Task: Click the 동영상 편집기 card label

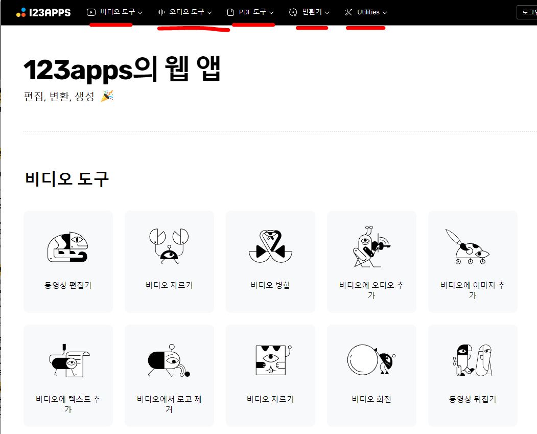Action: pos(68,285)
